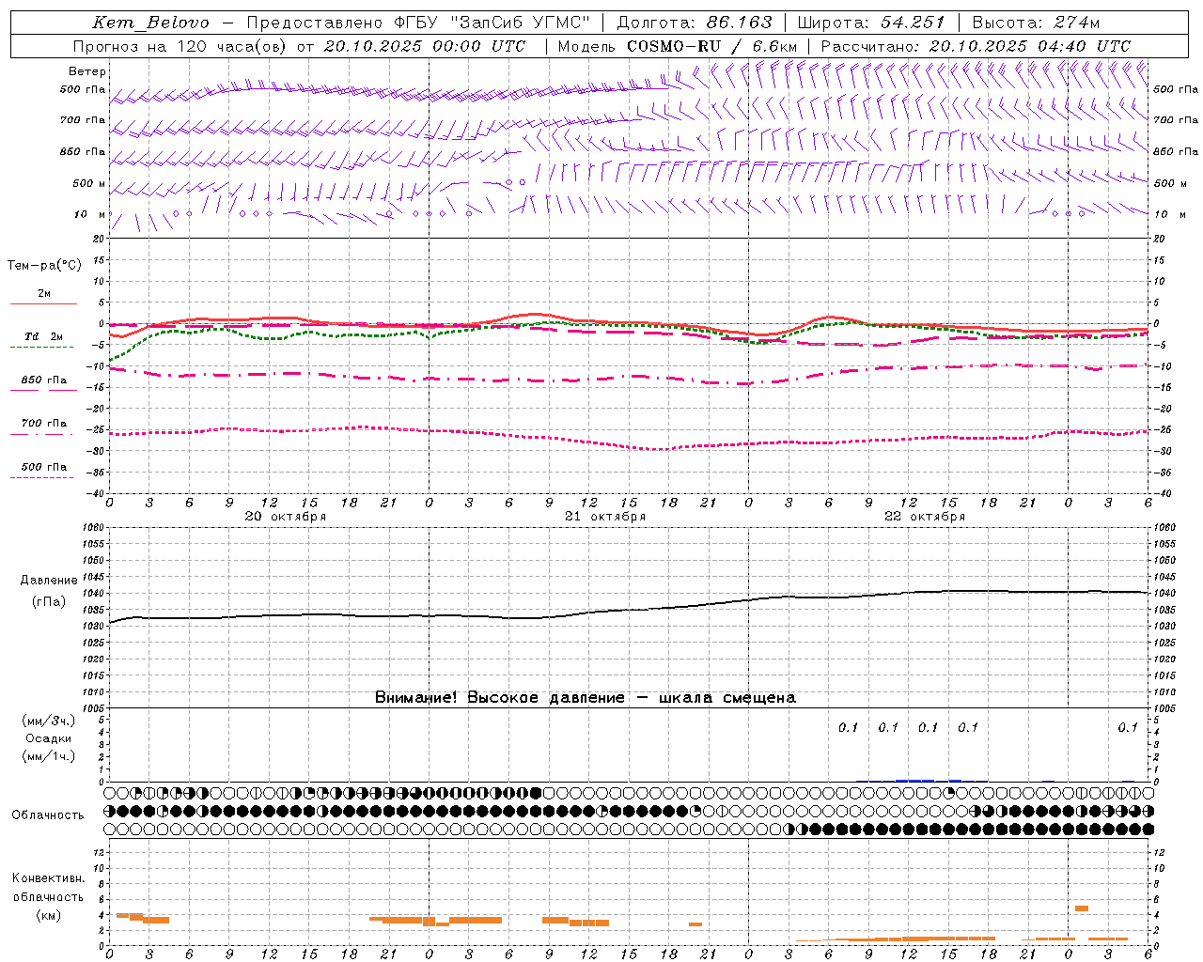Click the 20 октября date label

coord(286,517)
